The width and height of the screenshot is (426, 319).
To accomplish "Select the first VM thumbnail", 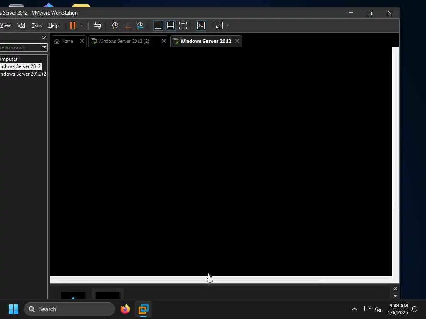I will click(x=73, y=295).
